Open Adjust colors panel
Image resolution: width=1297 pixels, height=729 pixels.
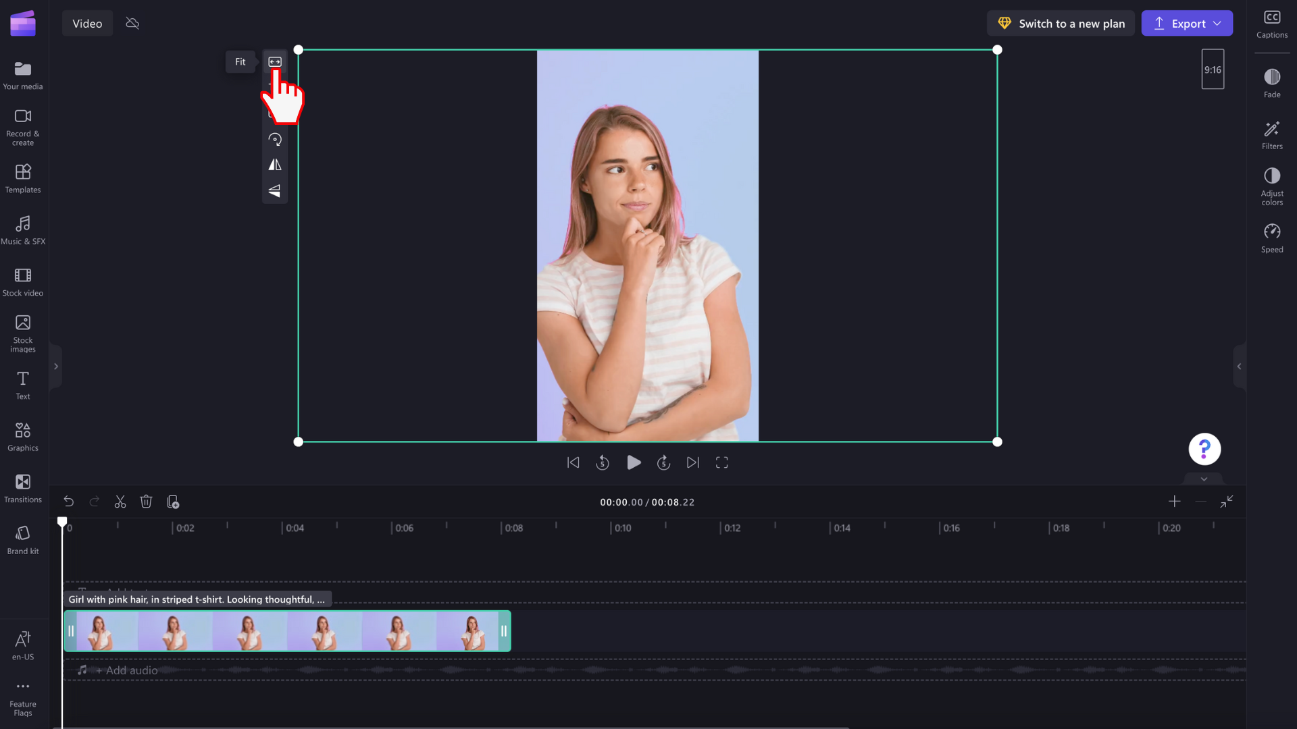point(1271,186)
